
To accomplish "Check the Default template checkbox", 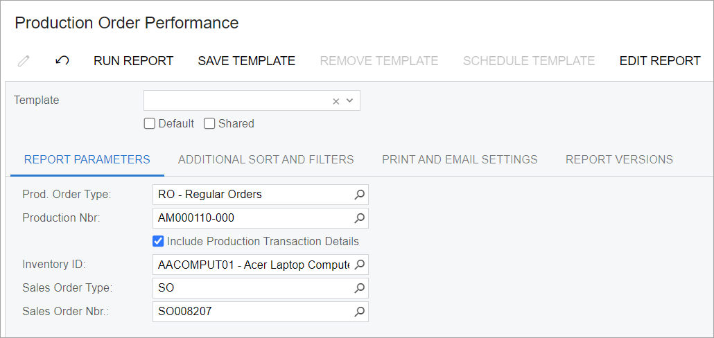I will [149, 124].
